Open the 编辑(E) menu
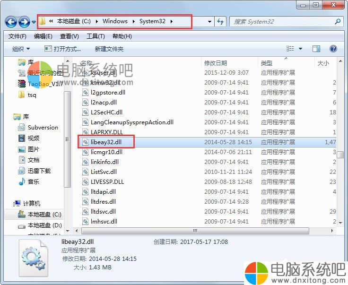Image resolution: width=348 pixels, height=285 pixels. [43, 36]
